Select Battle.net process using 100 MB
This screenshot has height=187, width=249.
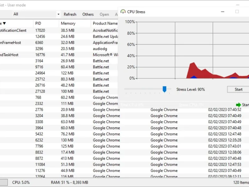59,91
